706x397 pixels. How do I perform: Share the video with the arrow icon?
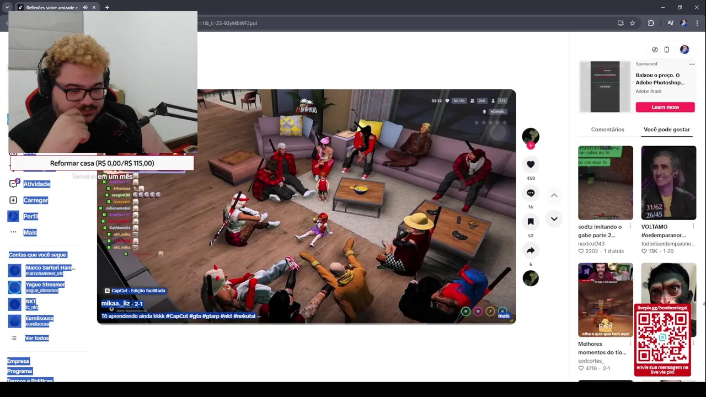tap(531, 250)
